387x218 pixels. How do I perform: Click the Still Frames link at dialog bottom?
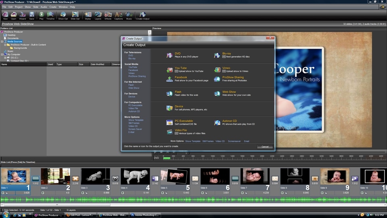click(208, 141)
